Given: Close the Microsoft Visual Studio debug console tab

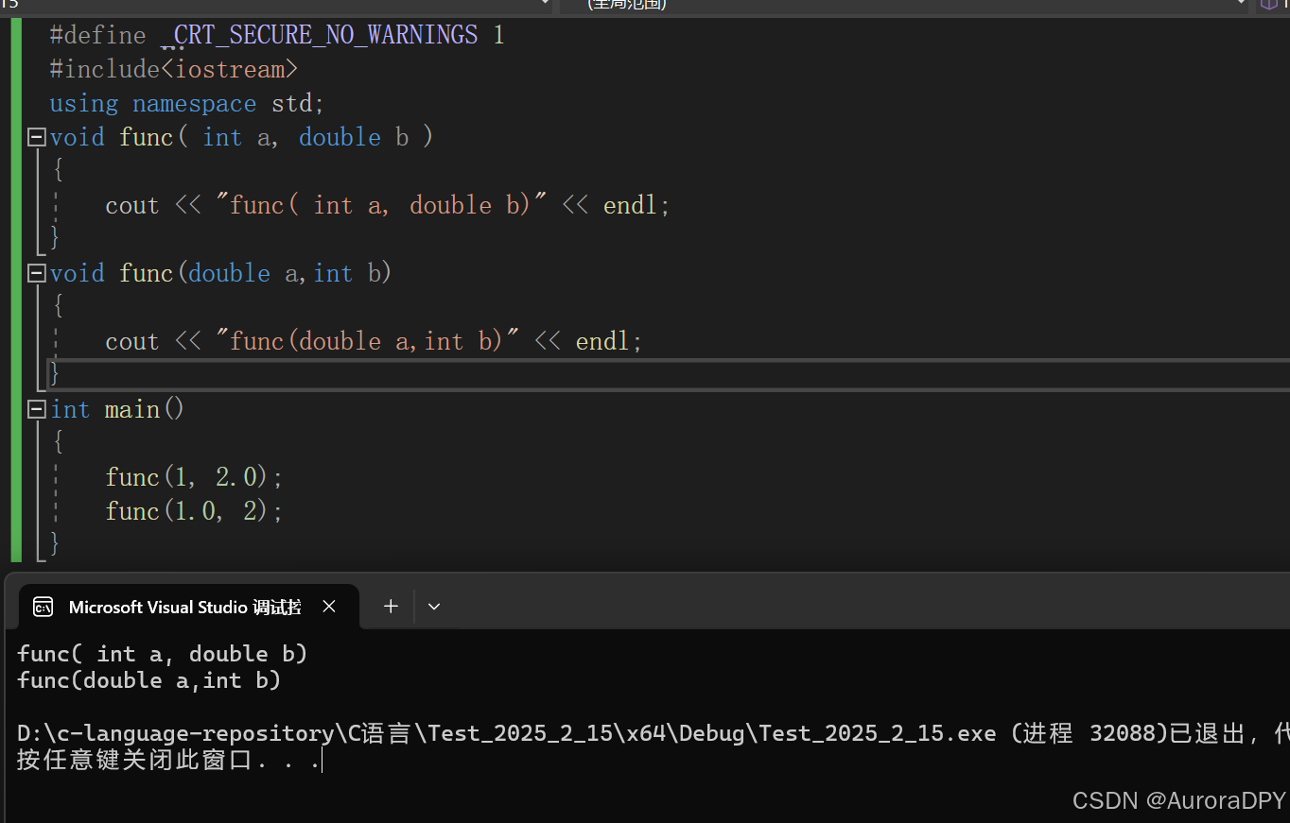Looking at the screenshot, I should tap(329, 607).
